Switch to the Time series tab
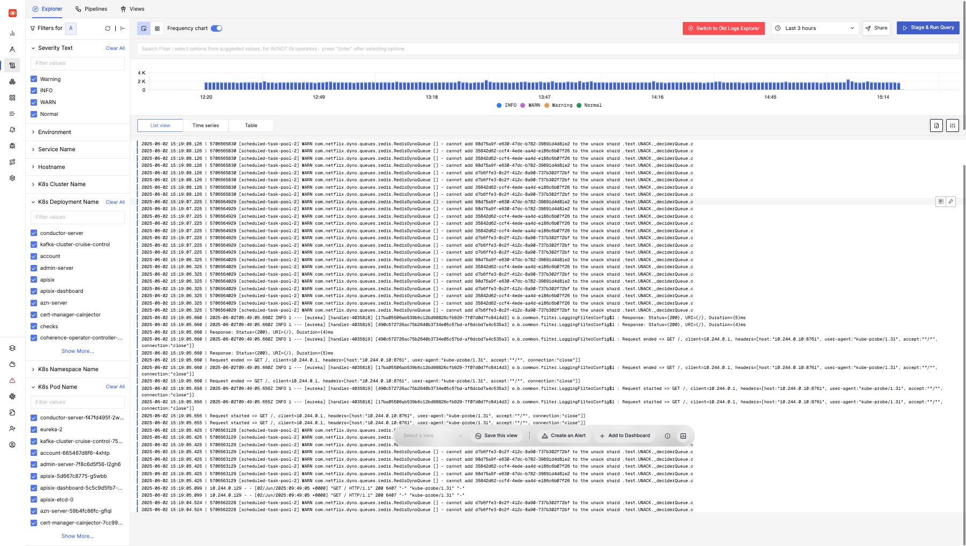Screen dimensions: 966x546 [x=205, y=126]
